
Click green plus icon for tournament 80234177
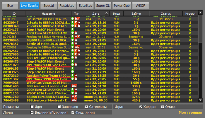(x=73, y=29)
